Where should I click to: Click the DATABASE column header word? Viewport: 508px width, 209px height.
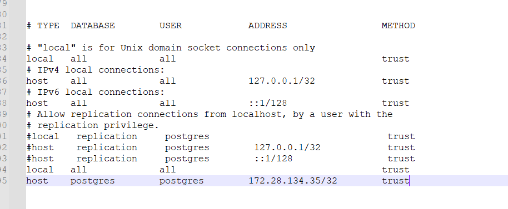point(93,26)
